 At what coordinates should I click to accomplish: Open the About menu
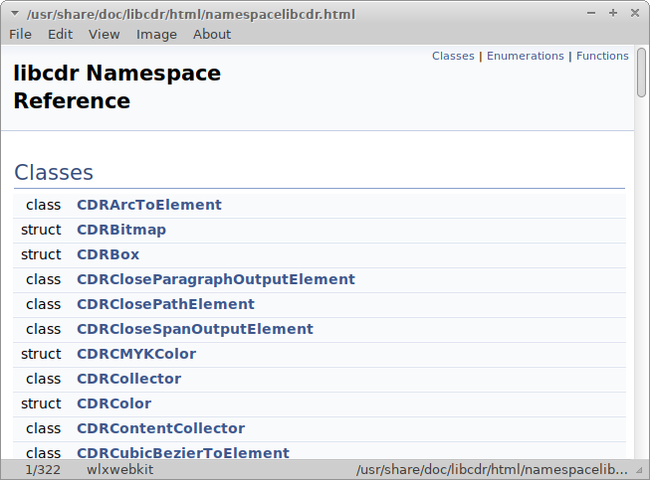click(211, 34)
